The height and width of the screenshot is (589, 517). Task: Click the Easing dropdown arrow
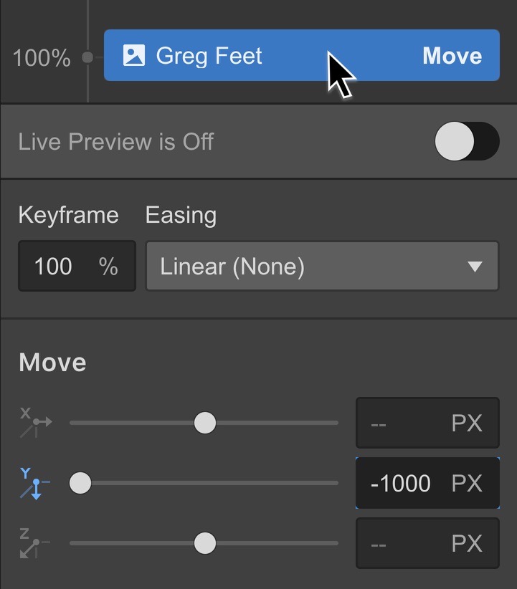click(475, 267)
